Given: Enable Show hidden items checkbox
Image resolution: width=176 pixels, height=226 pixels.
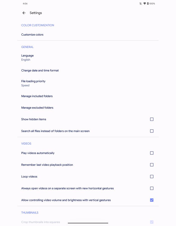Looking at the screenshot, I should [x=152, y=119].
